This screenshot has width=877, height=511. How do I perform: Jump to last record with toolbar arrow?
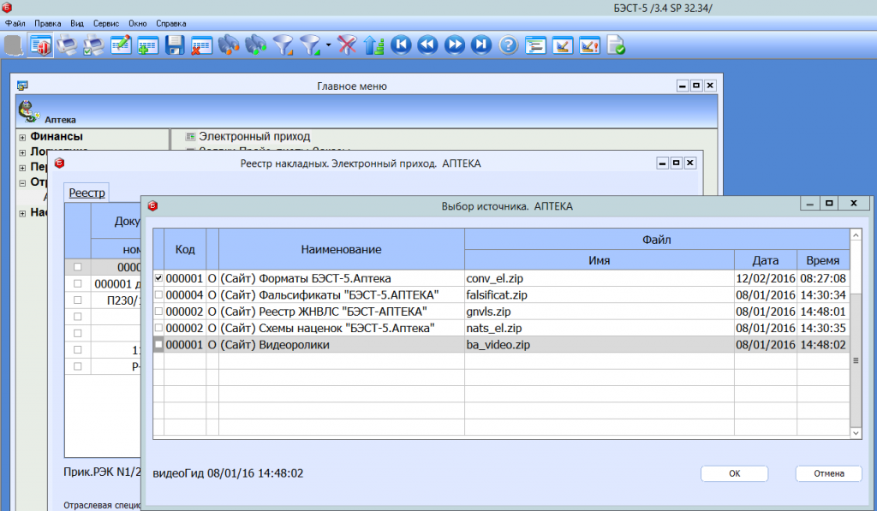(x=481, y=45)
